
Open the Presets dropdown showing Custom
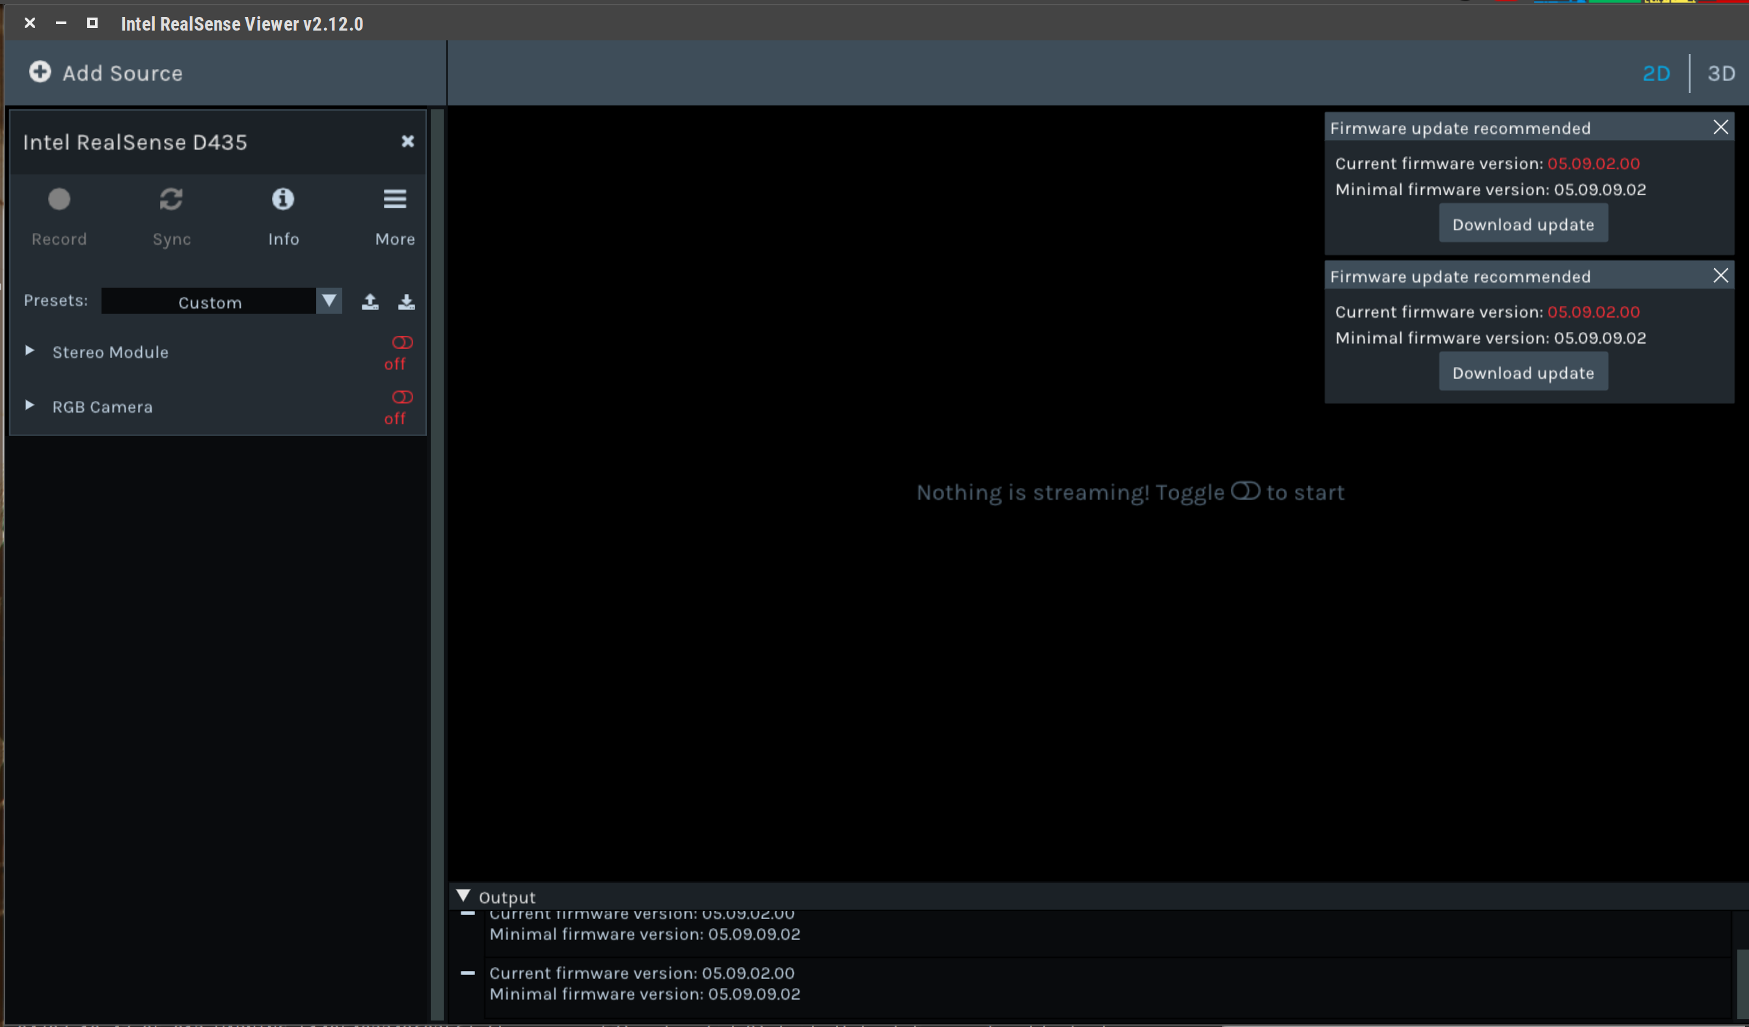click(x=329, y=301)
